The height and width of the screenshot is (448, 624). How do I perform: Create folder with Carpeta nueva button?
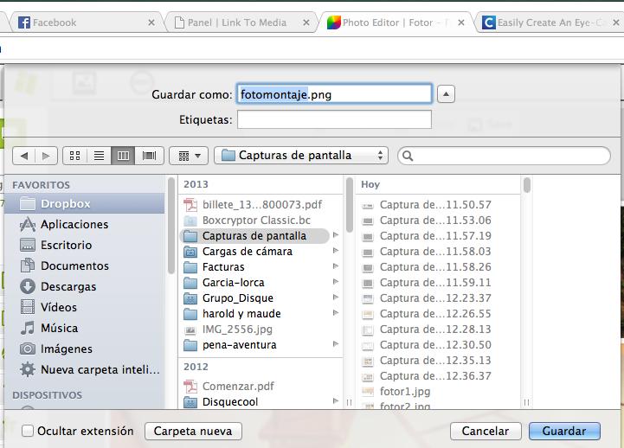click(192, 431)
